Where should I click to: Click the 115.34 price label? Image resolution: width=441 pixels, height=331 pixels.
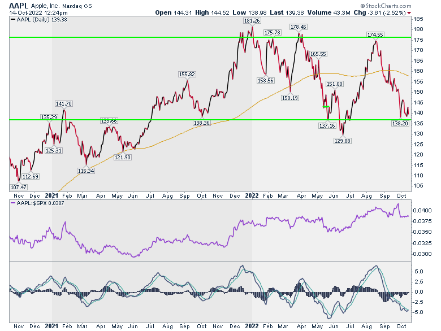pos(86,171)
